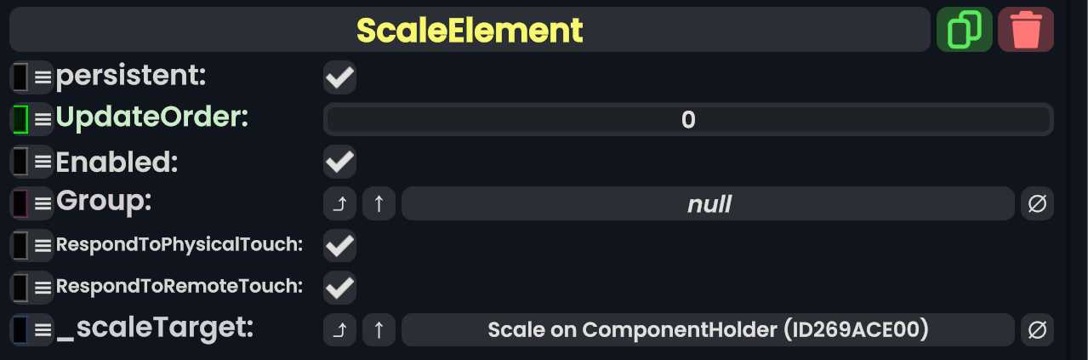Click the green drive indicator beside UpdateOrder

(x=20, y=119)
